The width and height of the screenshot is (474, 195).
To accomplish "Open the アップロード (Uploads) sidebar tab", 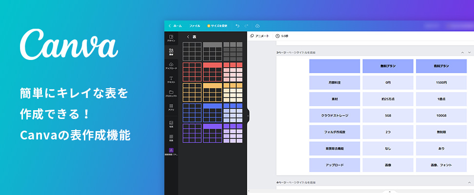I will pyautogui.click(x=171, y=66).
